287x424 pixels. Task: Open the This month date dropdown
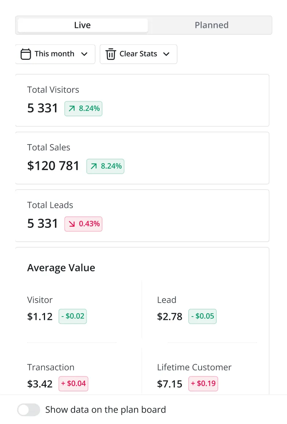tap(55, 54)
